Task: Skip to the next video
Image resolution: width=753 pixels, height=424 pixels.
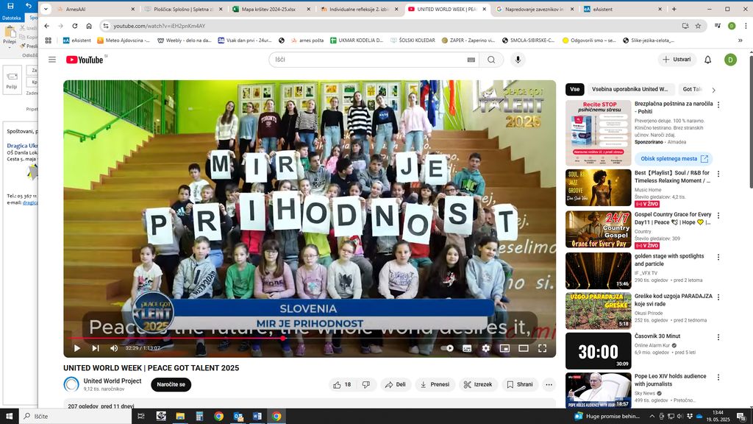Action: pos(96,348)
